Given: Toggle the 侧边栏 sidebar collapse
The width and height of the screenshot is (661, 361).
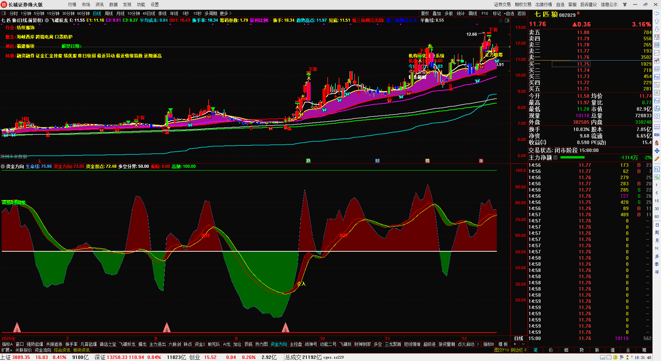Looking at the screenshot, I should click(519, 350).
